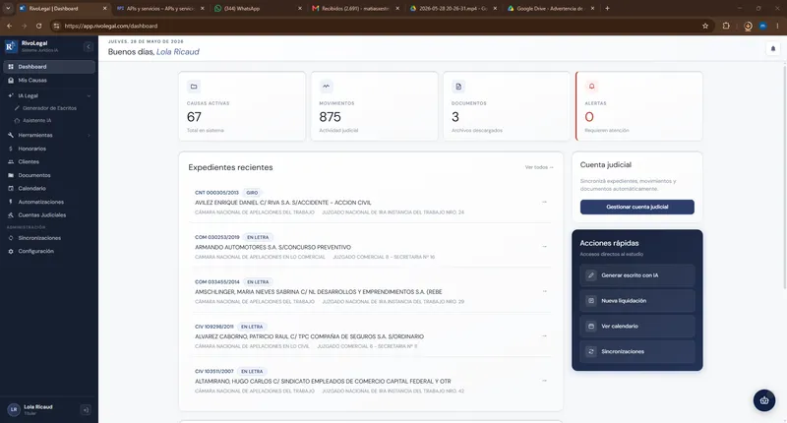Click the Alertas bell card icon

pos(592,87)
